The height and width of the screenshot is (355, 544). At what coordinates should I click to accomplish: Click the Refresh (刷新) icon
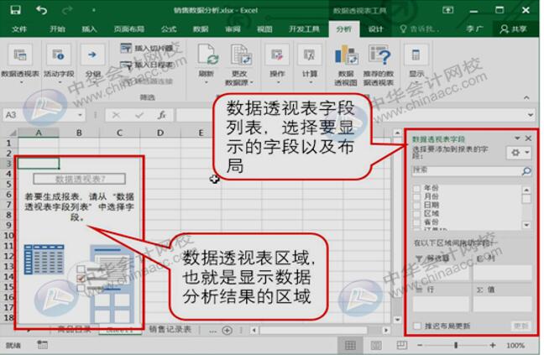(207, 55)
